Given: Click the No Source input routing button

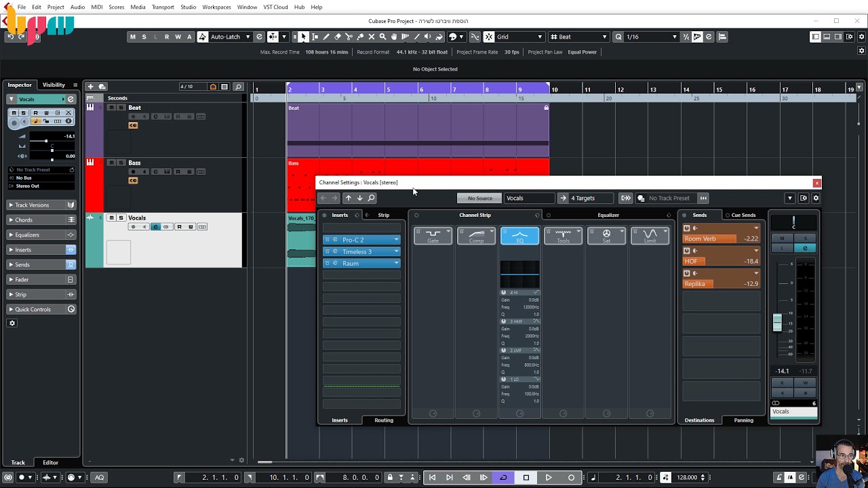Looking at the screenshot, I should 479,198.
